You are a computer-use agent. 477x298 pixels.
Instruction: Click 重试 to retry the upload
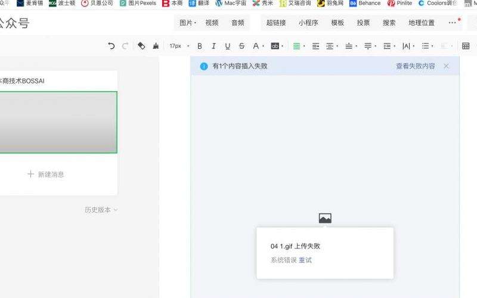305,260
